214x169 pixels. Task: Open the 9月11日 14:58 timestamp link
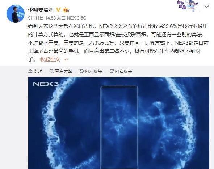tap(42, 18)
